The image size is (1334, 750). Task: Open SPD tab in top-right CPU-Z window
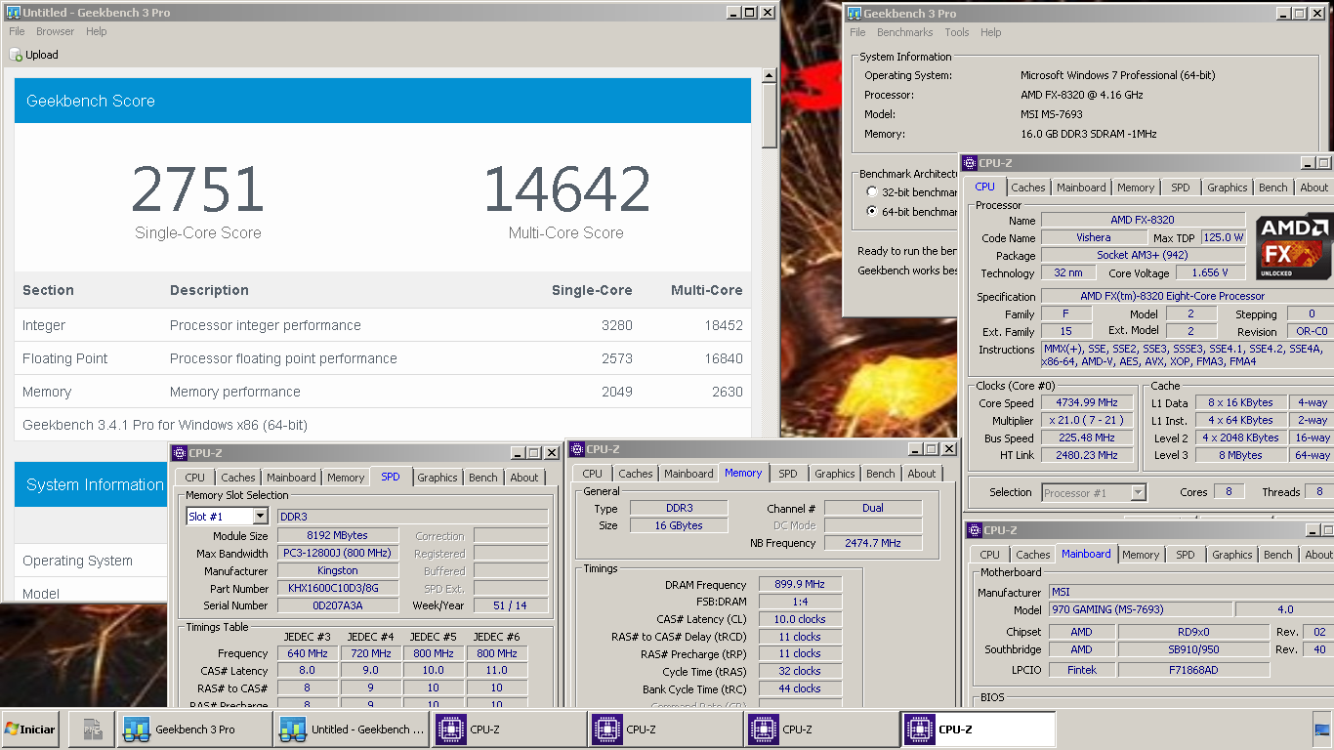(x=1181, y=187)
